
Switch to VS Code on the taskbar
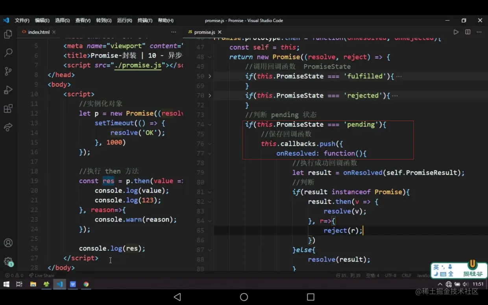click(59, 284)
